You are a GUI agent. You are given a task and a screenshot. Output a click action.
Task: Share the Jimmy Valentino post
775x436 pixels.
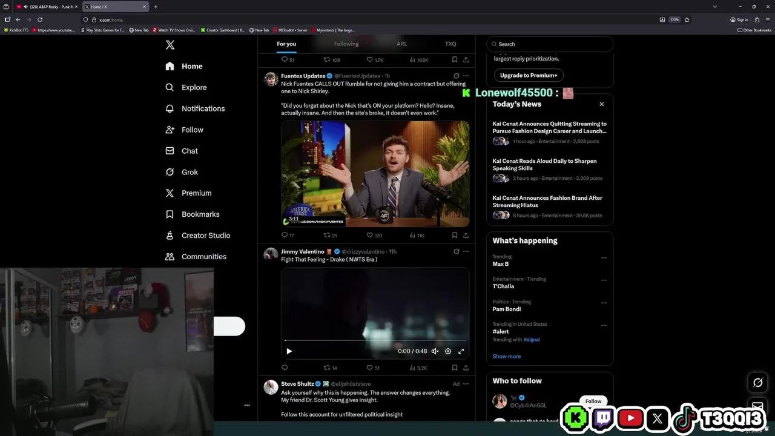[466, 368]
